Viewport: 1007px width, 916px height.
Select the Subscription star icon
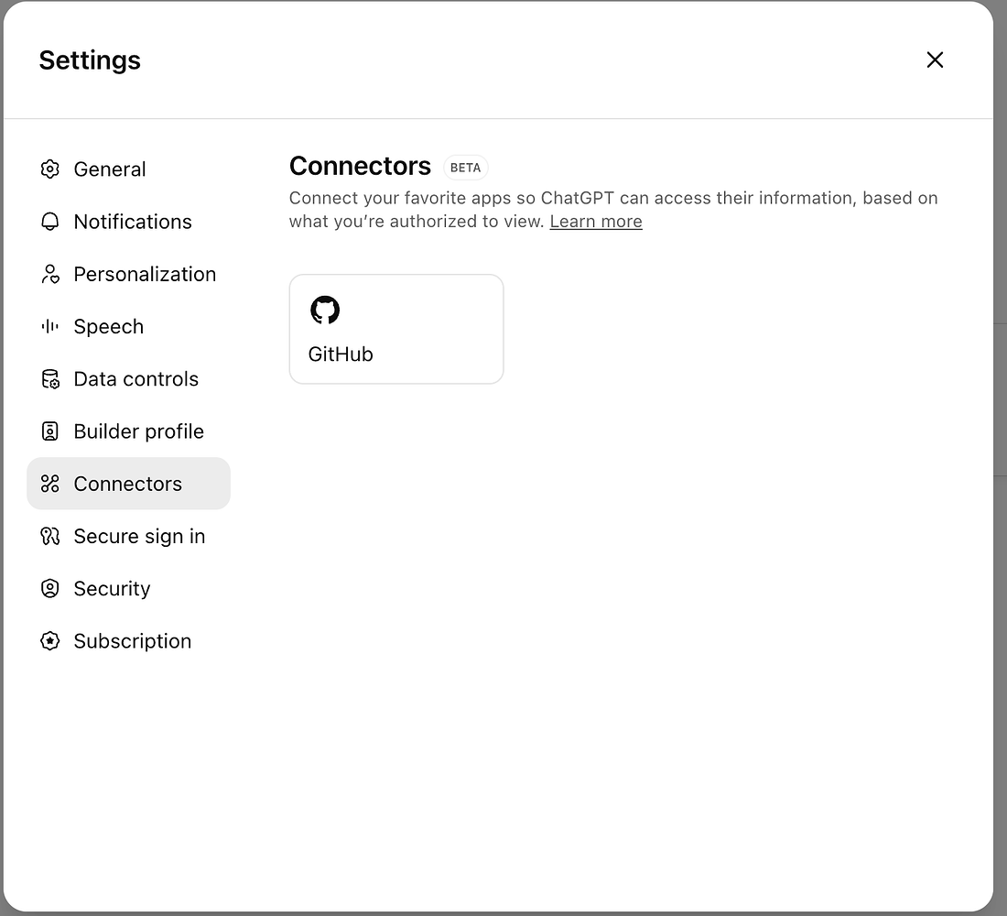tap(50, 640)
